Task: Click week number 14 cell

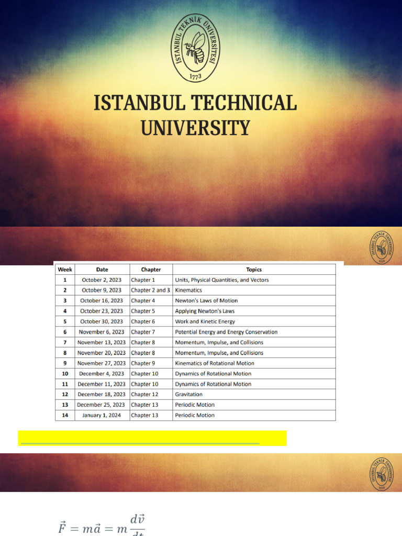Action: point(65,415)
